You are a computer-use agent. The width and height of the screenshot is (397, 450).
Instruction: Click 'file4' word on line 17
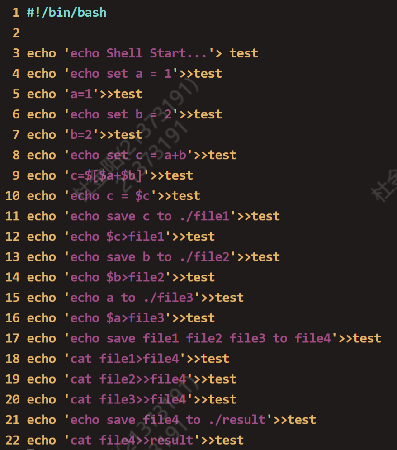click(313, 338)
